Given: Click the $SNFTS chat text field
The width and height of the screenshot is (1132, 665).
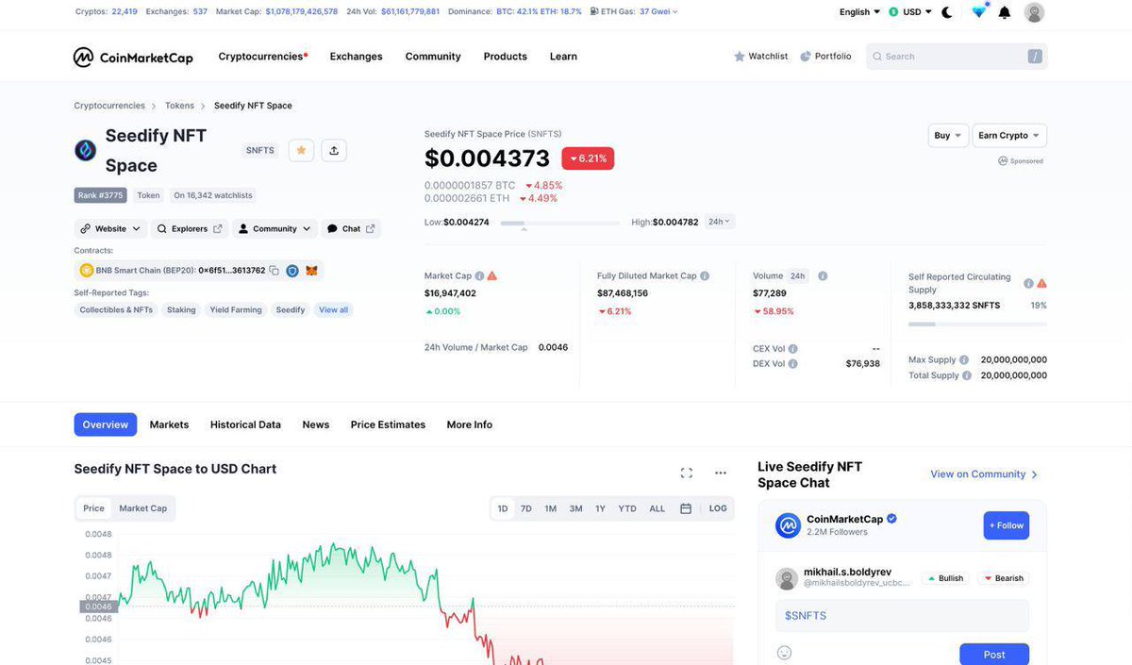Looking at the screenshot, I should [x=902, y=616].
